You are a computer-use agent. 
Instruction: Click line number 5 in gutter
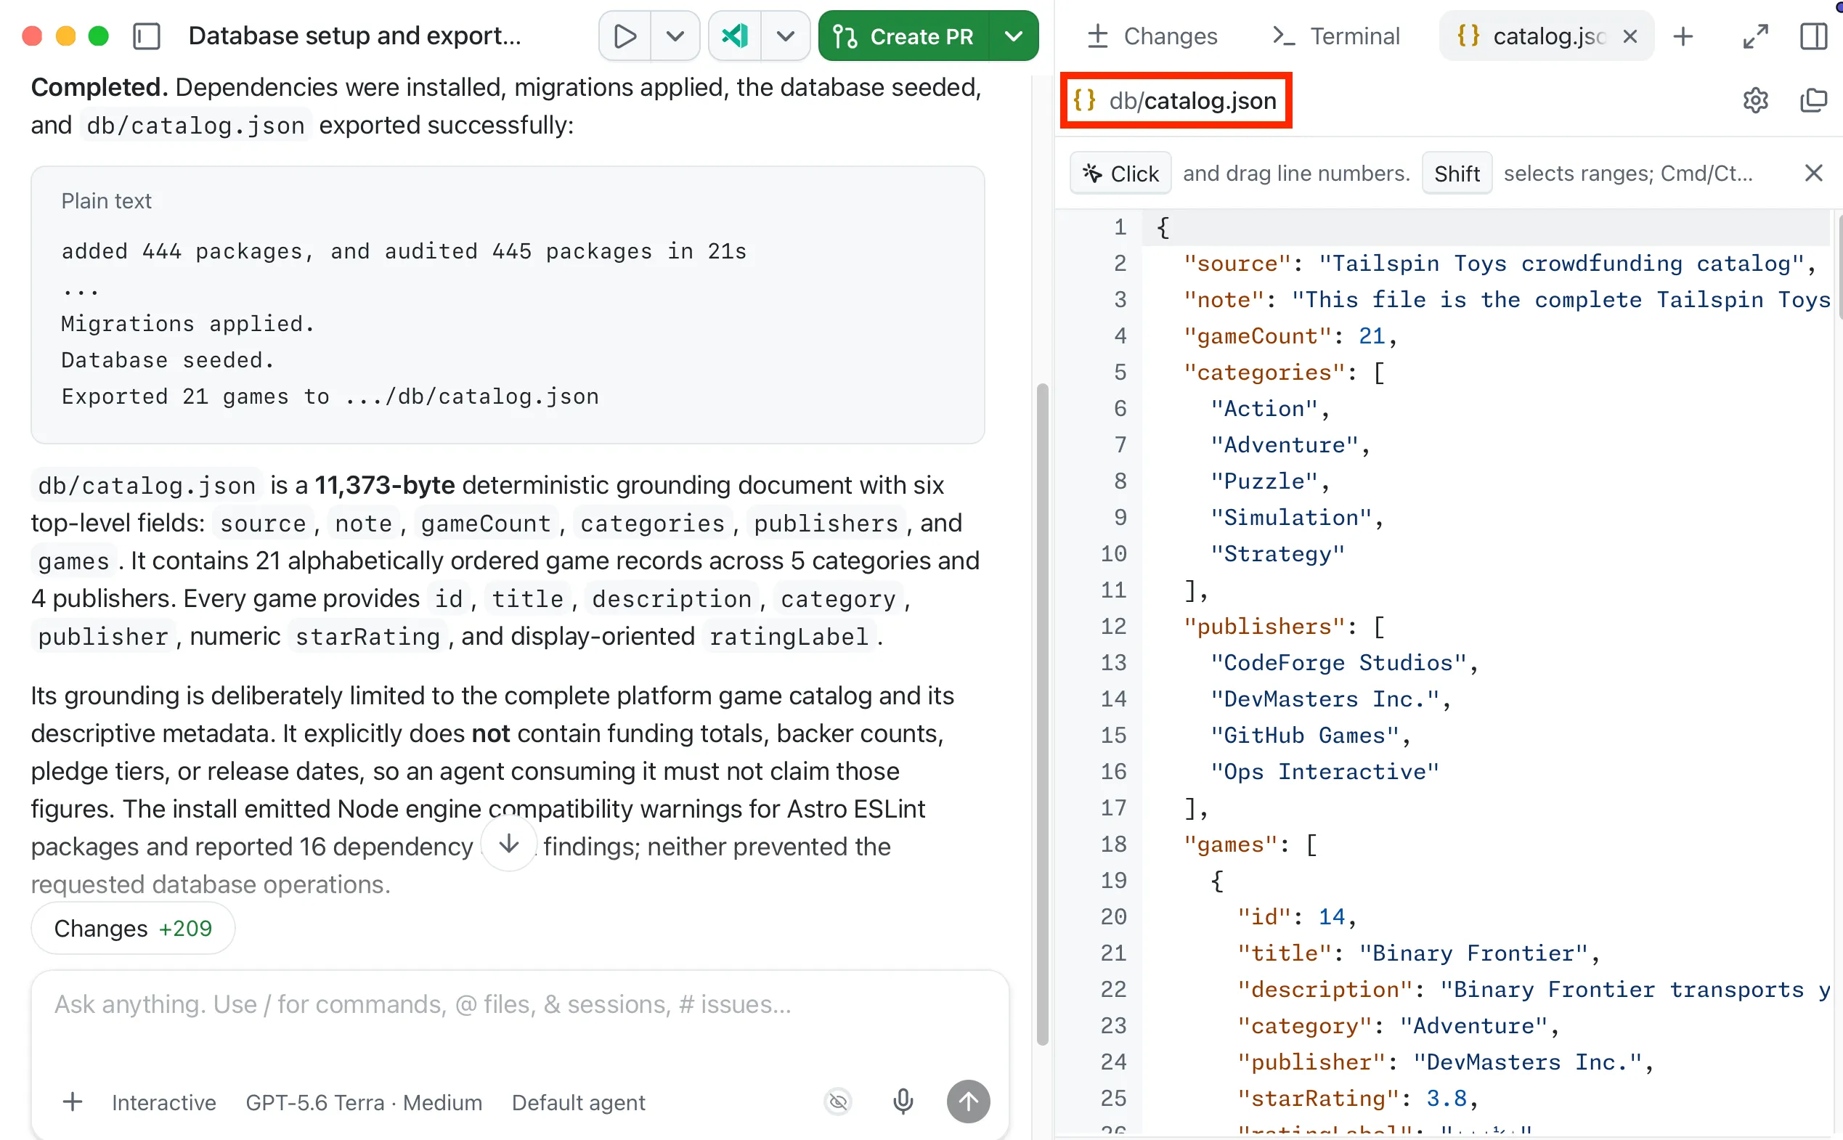[x=1120, y=372]
